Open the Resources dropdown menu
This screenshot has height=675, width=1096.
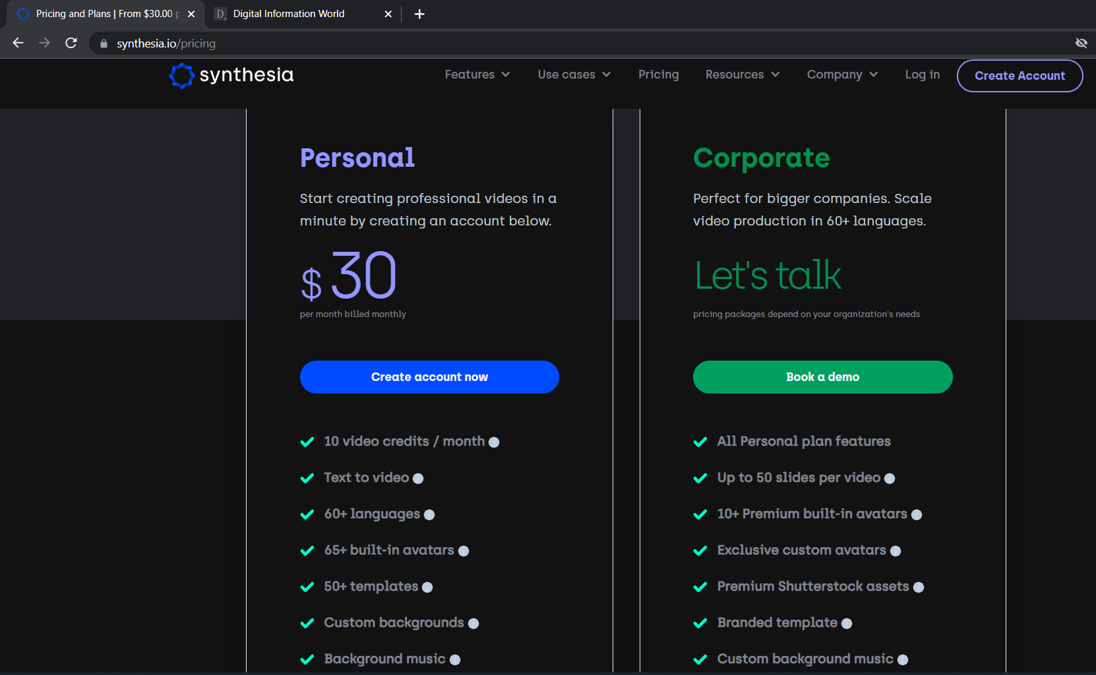[x=743, y=74]
